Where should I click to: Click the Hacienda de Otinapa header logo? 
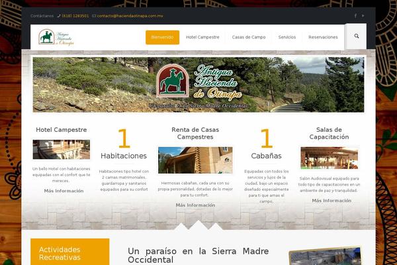[56, 37]
